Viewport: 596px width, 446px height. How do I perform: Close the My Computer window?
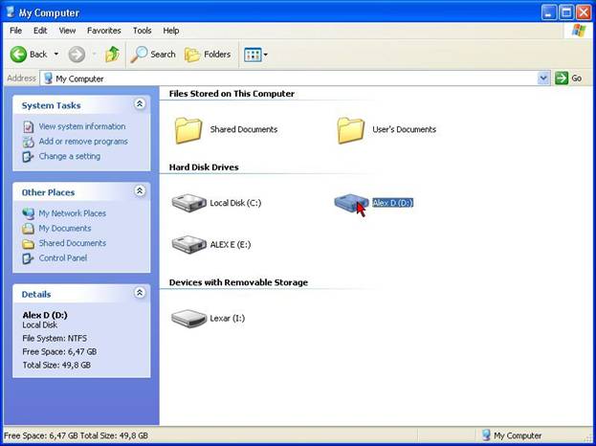click(x=584, y=13)
